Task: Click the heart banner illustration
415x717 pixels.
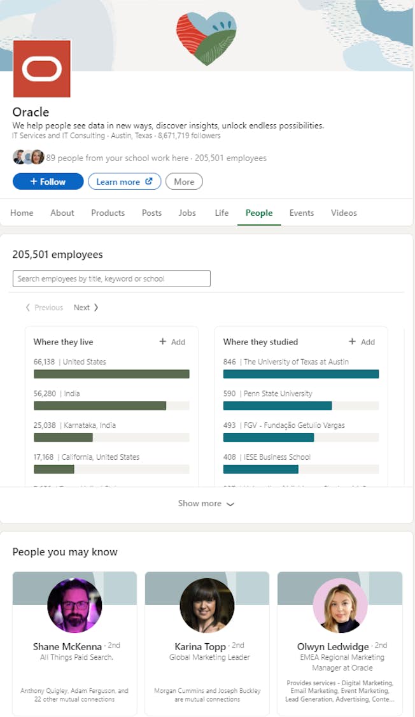Action: pyautogui.click(x=207, y=38)
